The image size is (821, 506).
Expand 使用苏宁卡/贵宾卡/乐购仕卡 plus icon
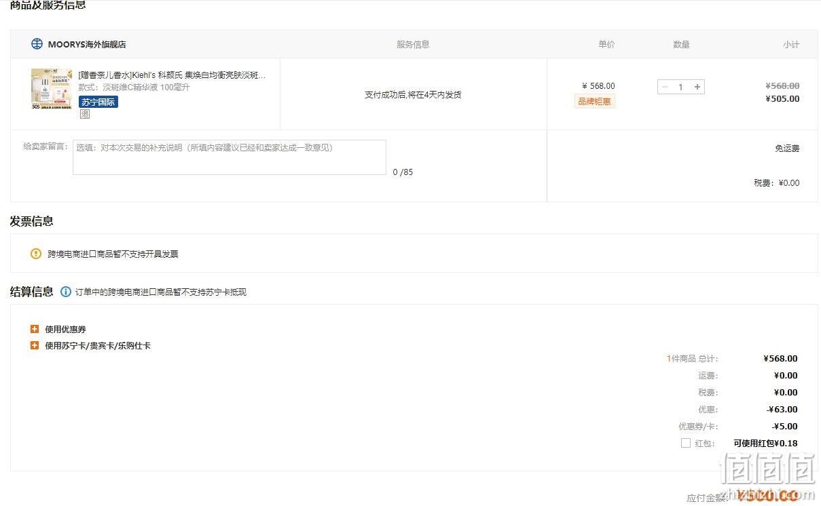point(35,345)
